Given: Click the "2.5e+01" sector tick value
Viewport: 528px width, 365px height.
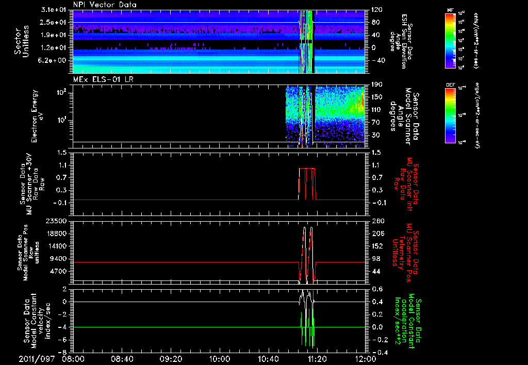Looking at the screenshot, I should point(52,22).
